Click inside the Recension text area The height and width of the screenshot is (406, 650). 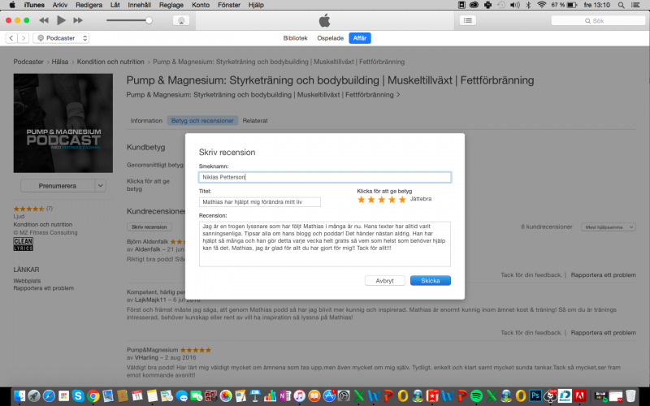coord(324,244)
